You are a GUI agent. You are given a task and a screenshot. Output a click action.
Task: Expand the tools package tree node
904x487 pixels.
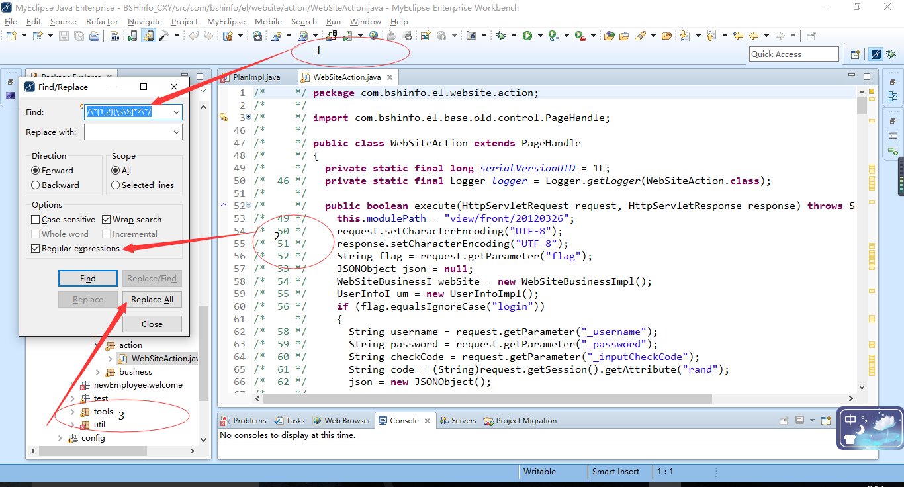pyautogui.click(x=73, y=412)
